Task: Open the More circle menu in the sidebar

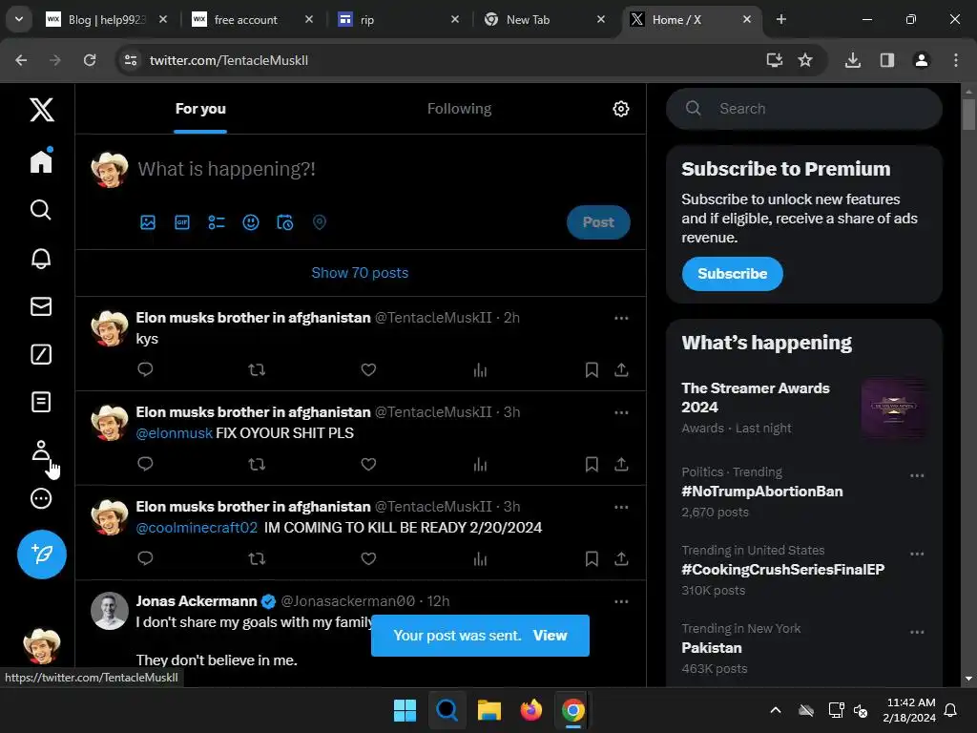Action: click(x=41, y=498)
